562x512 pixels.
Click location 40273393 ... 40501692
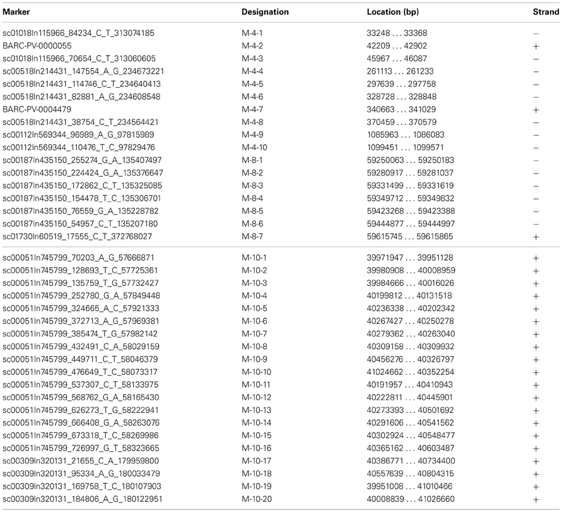point(411,410)
